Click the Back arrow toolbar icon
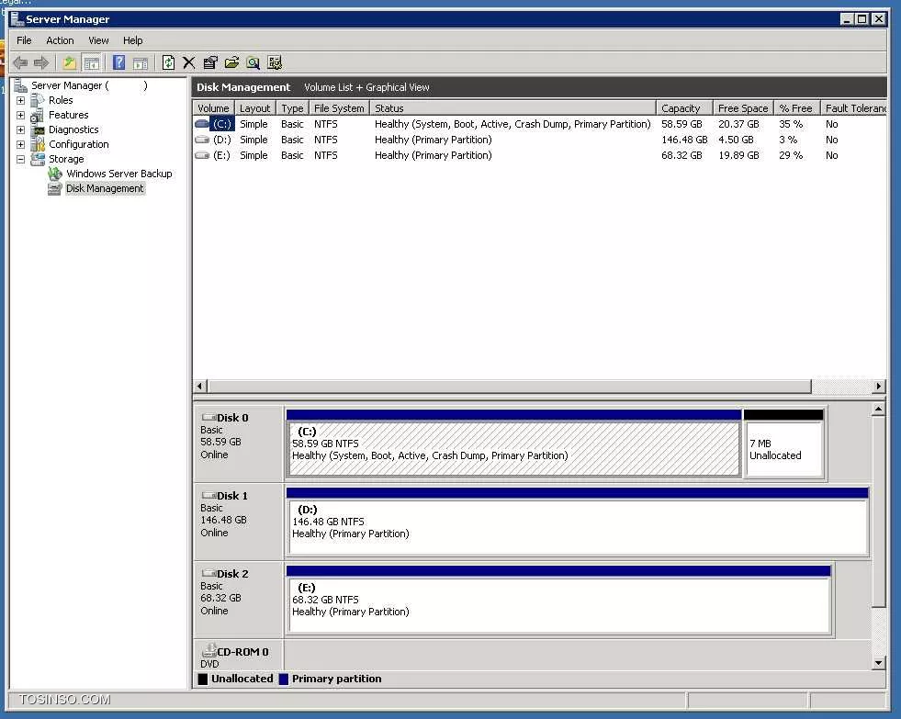Viewport: 901px width, 719px height. [x=20, y=62]
